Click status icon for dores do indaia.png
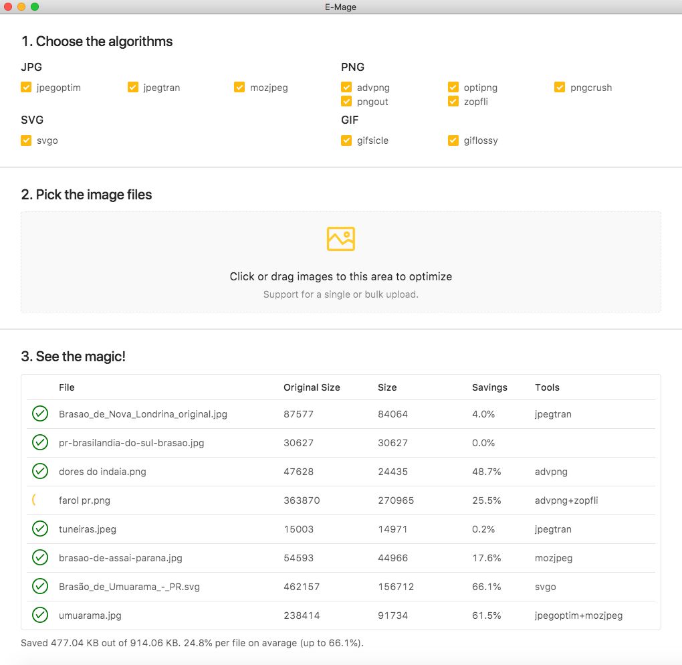This screenshot has height=665, width=682. [40, 471]
